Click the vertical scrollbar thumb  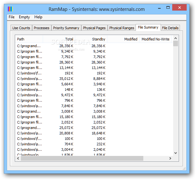coord(176,44)
